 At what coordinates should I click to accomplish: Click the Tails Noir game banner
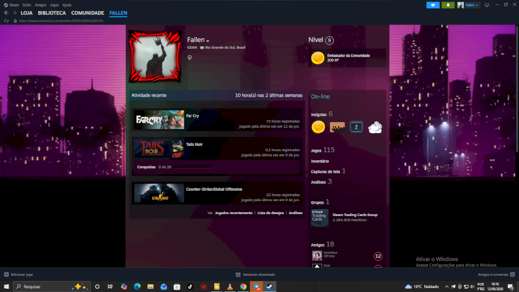point(159,148)
